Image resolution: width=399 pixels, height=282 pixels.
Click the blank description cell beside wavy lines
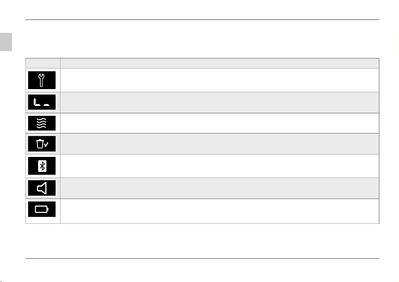pyautogui.click(x=220, y=123)
